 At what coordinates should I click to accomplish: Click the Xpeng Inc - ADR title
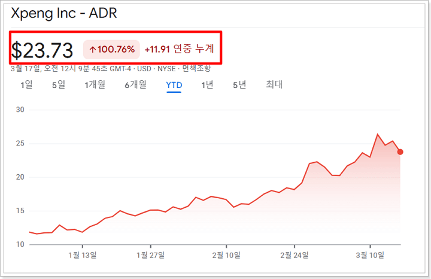point(64,13)
